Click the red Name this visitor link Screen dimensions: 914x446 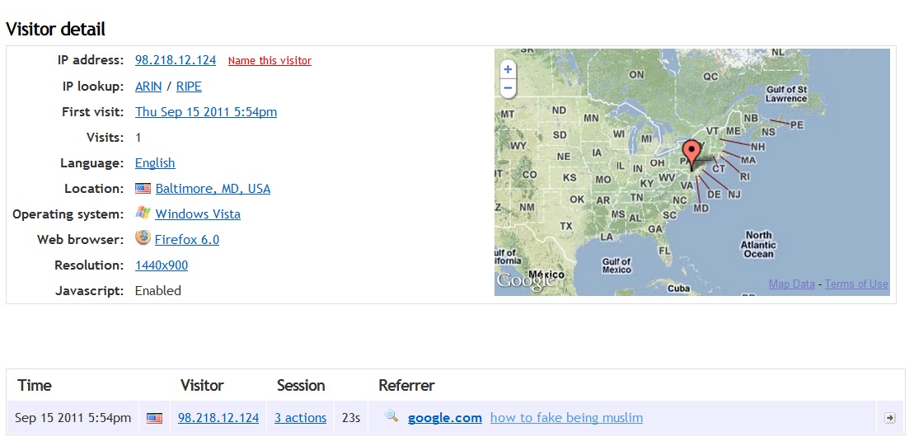(x=270, y=61)
